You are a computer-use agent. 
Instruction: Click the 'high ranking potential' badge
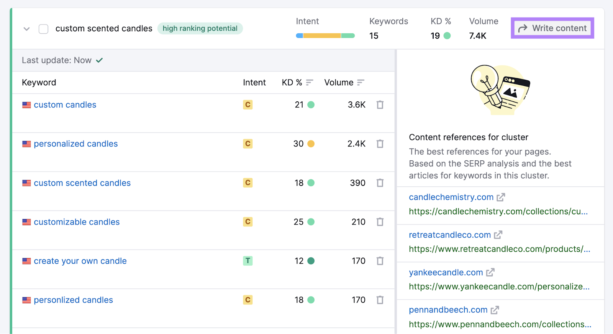pyautogui.click(x=200, y=28)
